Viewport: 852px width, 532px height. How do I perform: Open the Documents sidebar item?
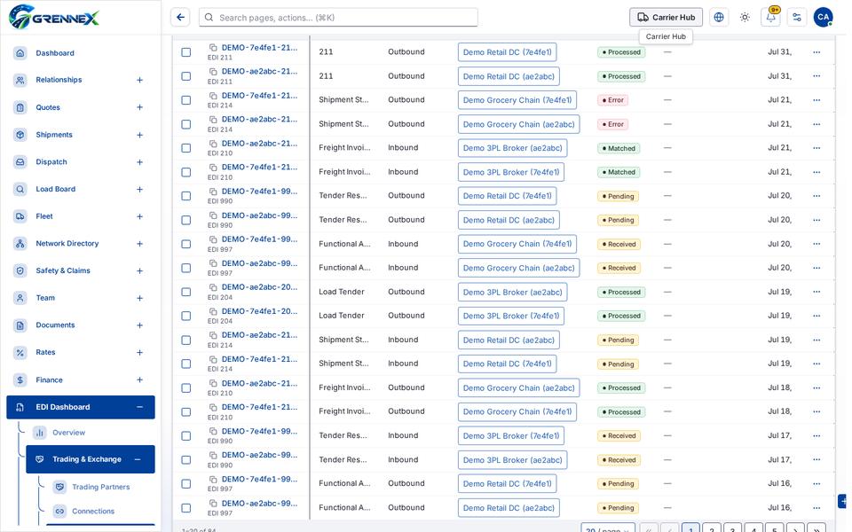click(55, 325)
